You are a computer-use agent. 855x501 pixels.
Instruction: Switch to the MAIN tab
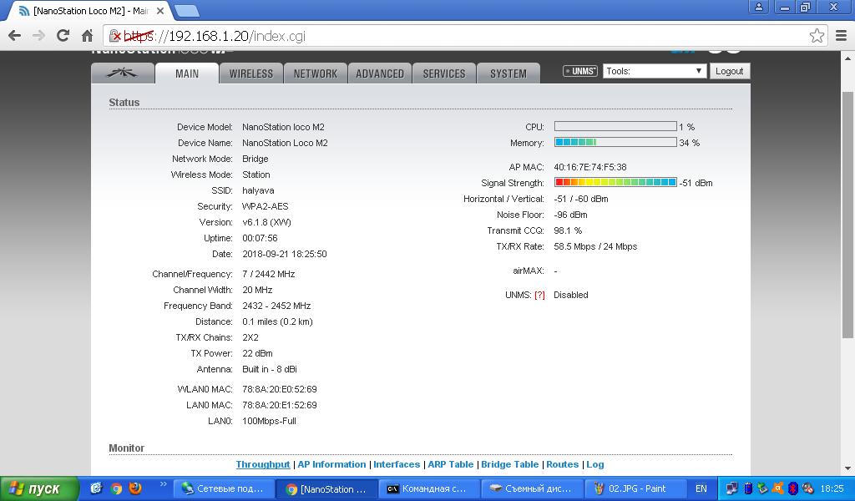(187, 73)
